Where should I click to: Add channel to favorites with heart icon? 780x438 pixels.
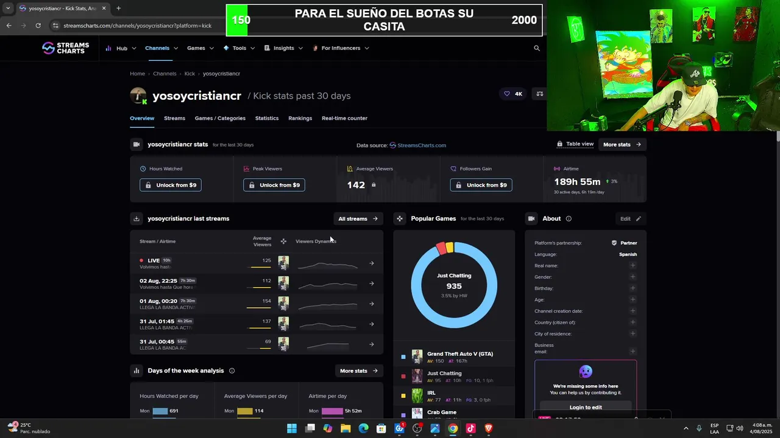point(506,94)
